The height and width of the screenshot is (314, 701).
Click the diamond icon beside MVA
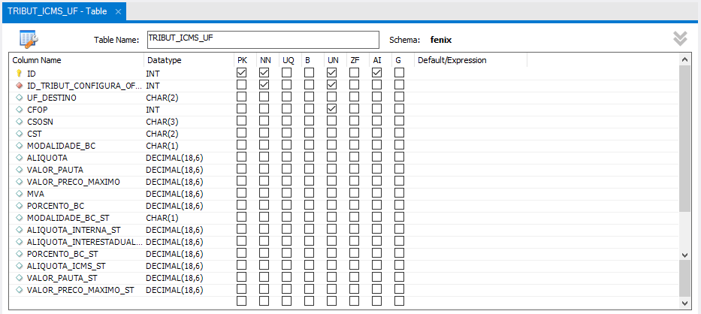19,194
